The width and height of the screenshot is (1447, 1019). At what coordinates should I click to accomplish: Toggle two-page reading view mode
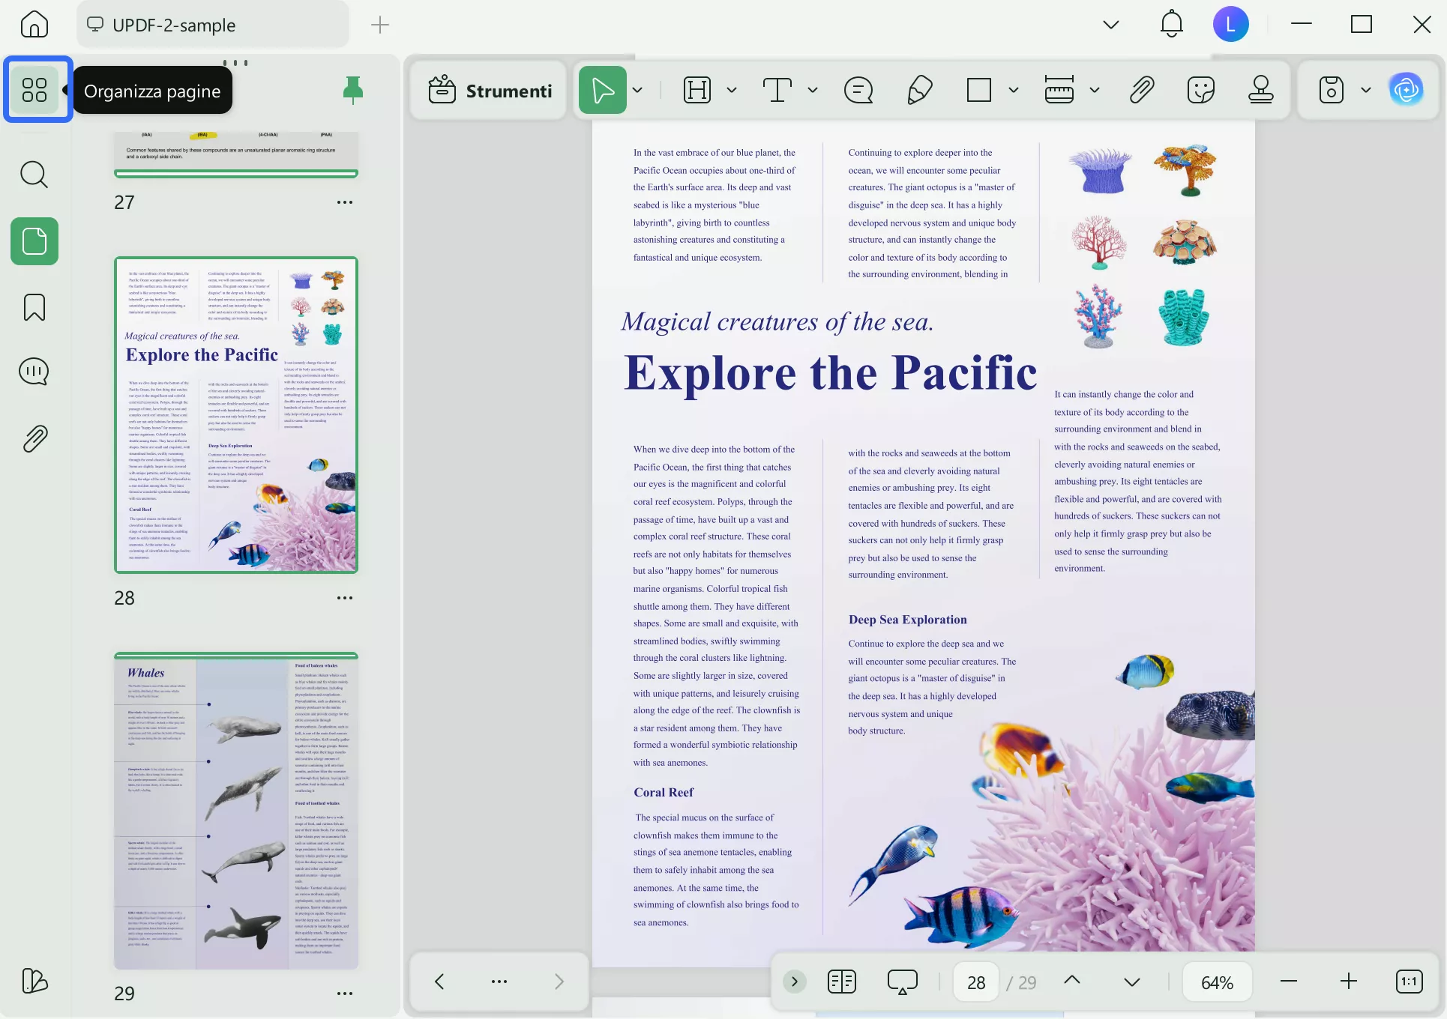[x=841, y=982]
